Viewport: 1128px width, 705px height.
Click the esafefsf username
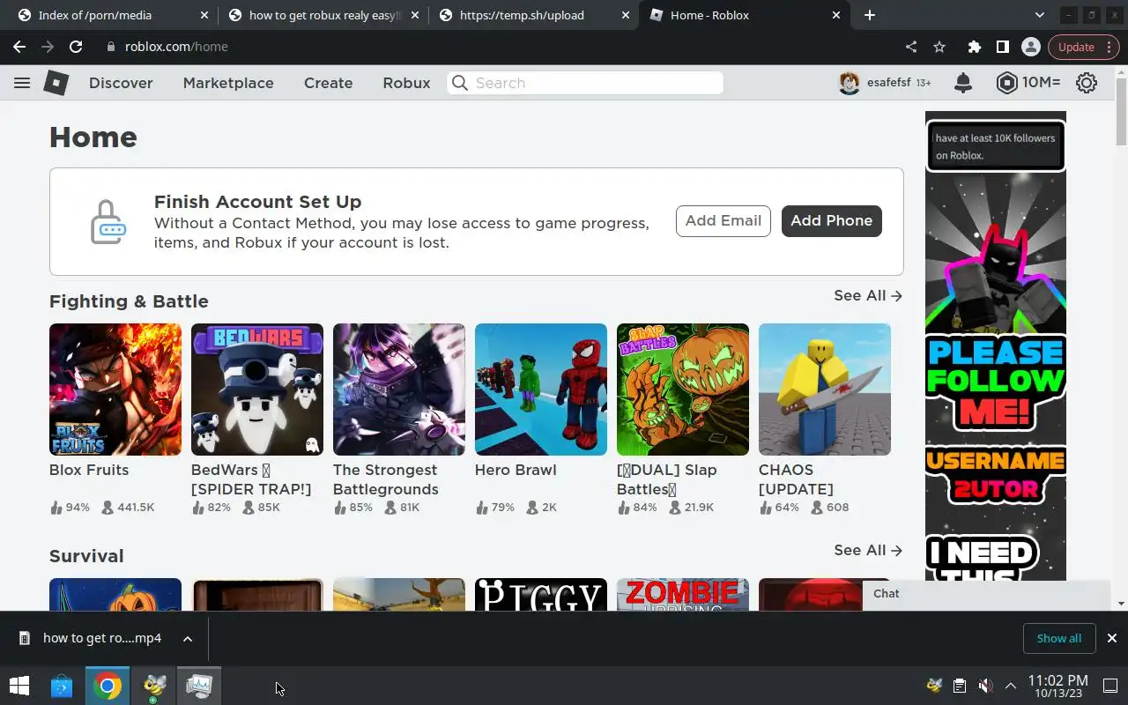tap(889, 83)
